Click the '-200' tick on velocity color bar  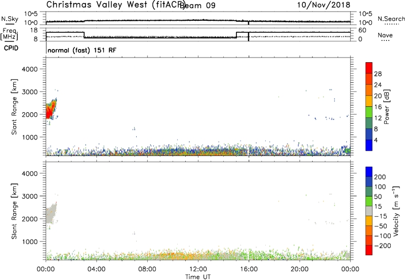(x=382, y=246)
